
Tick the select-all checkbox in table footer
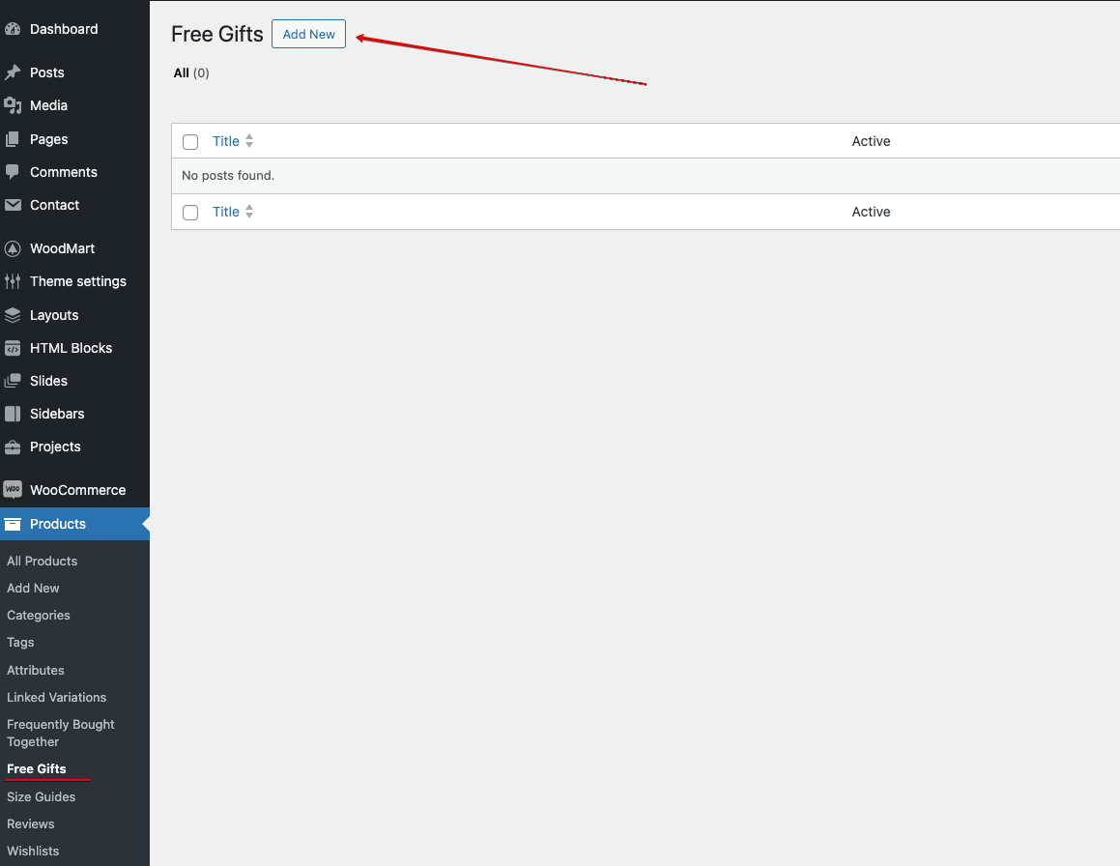190,213
